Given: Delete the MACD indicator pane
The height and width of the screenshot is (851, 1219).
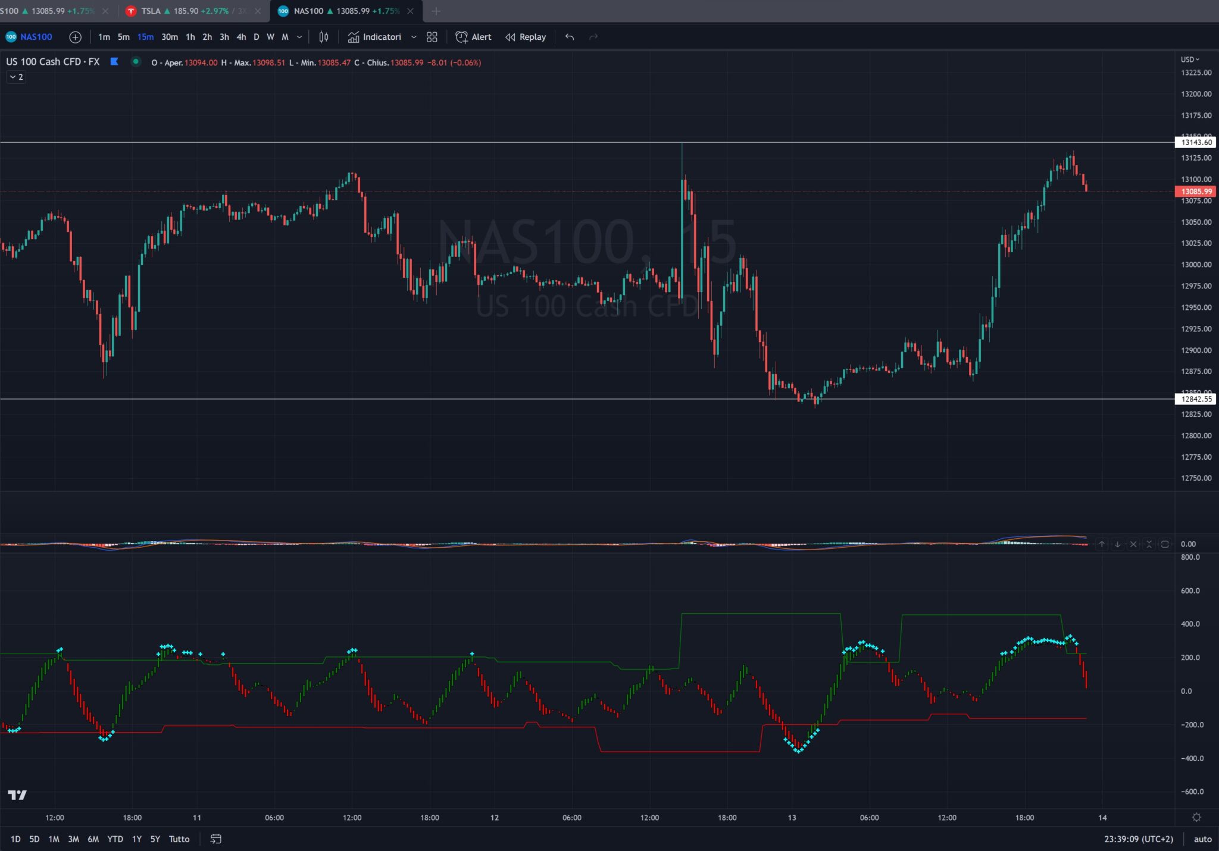Looking at the screenshot, I should click(1133, 544).
